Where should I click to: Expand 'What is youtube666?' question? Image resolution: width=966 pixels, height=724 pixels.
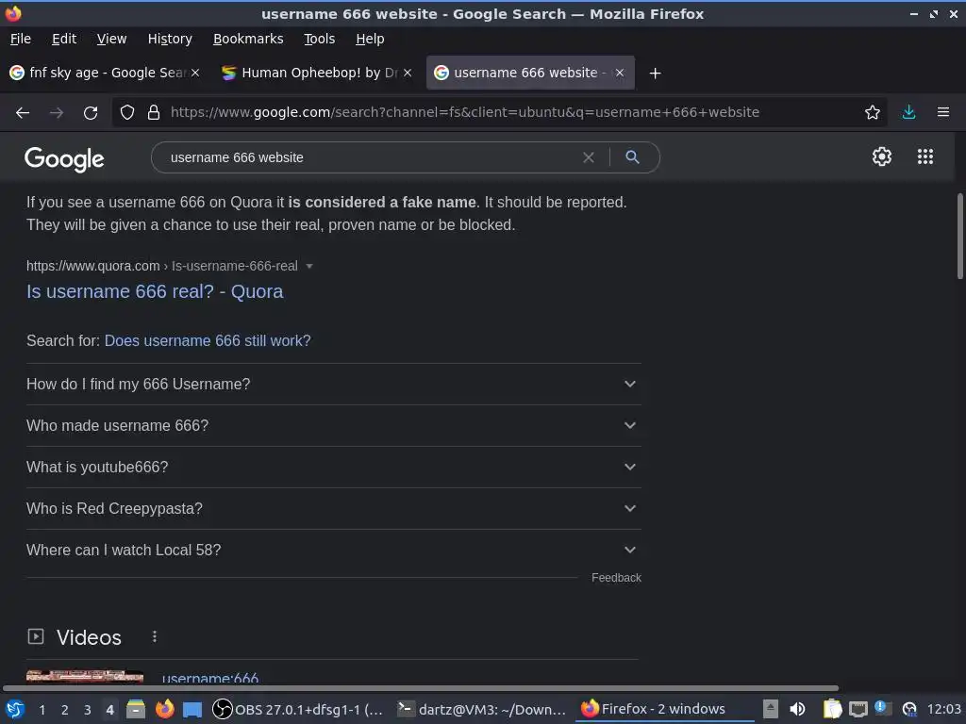pyautogui.click(x=333, y=468)
